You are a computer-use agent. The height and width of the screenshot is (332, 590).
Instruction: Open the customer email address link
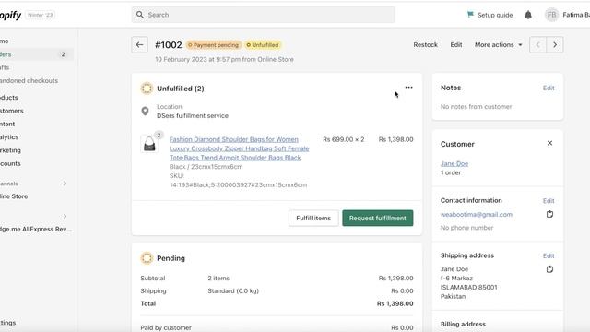(x=477, y=214)
